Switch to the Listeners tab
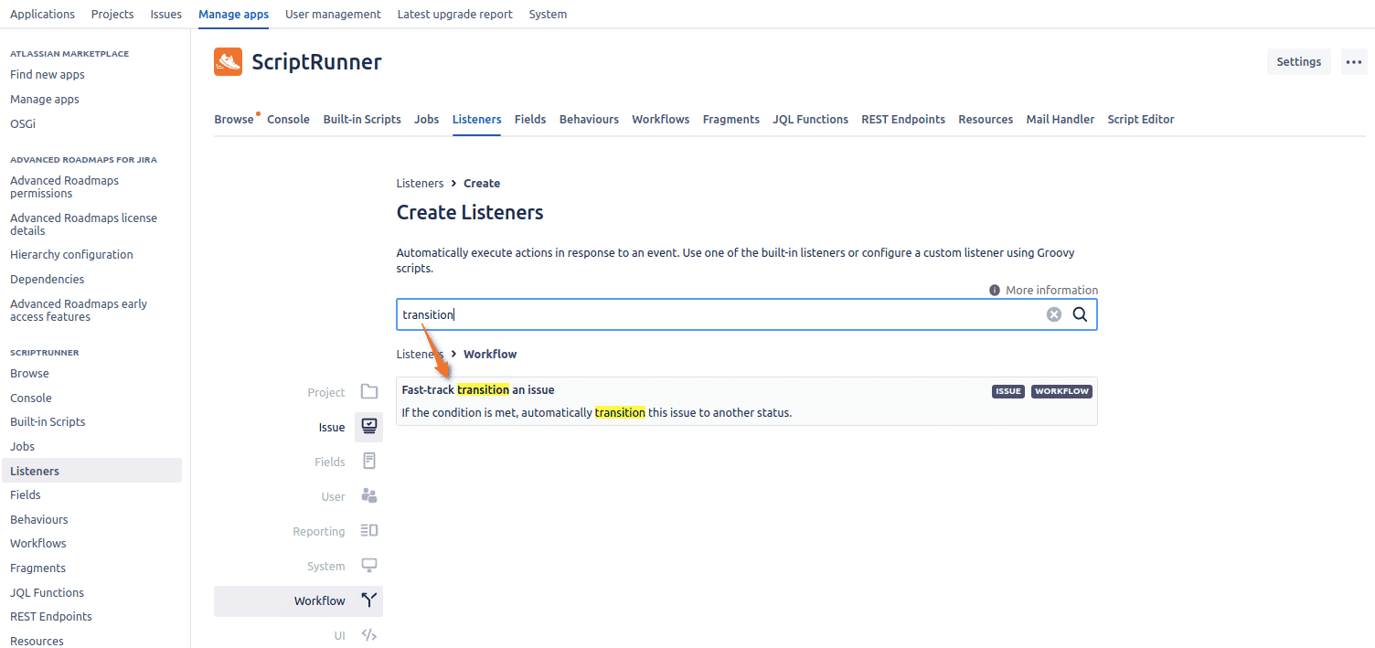This screenshot has height=648, width=1375. coord(477,120)
